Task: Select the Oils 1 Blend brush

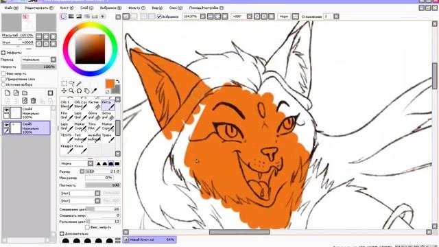Action: [x=67, y=105]
